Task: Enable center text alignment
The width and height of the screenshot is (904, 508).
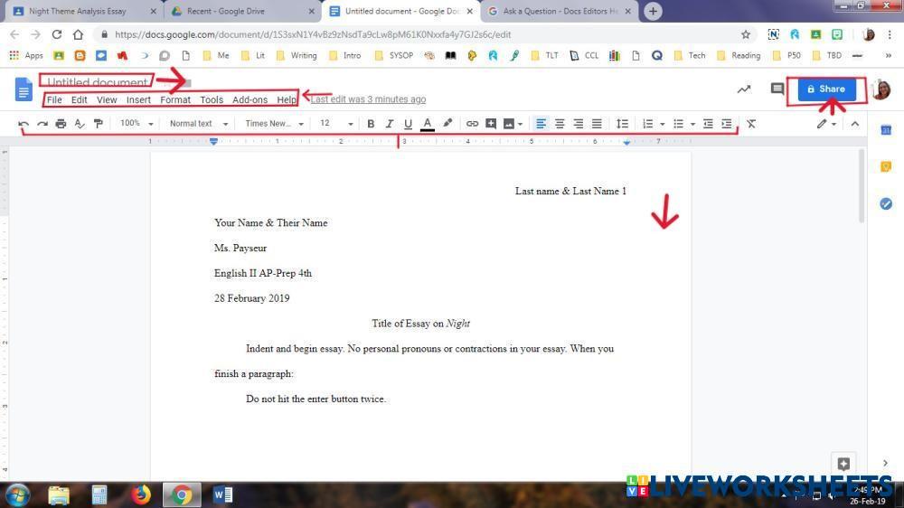Action: pos(560,124)
